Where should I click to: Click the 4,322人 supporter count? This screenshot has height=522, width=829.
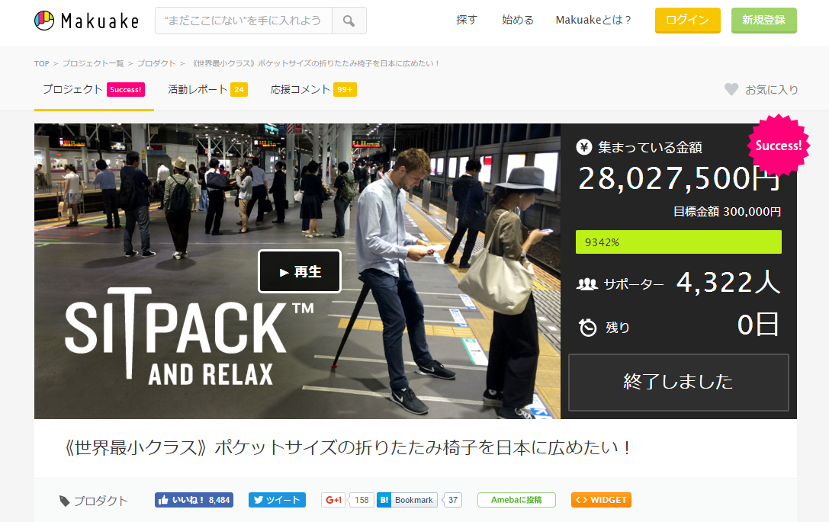click(728, 283)
